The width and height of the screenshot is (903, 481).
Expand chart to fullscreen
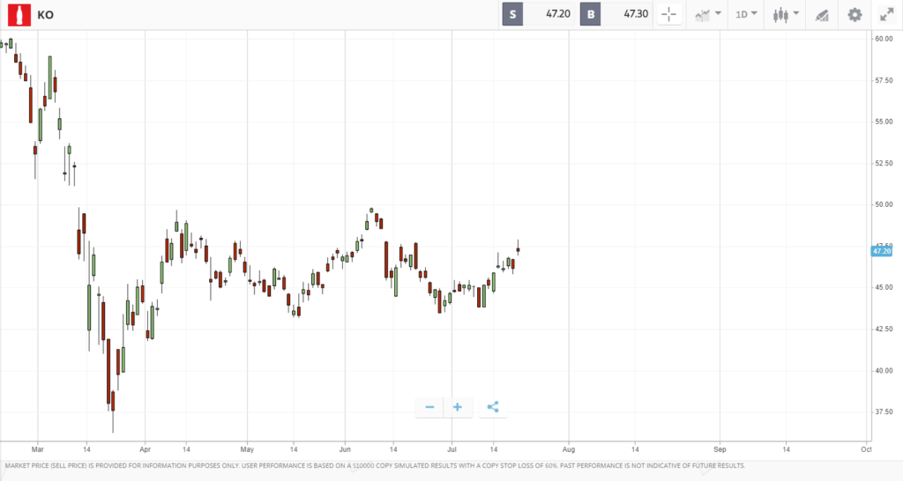pos(887,14)
